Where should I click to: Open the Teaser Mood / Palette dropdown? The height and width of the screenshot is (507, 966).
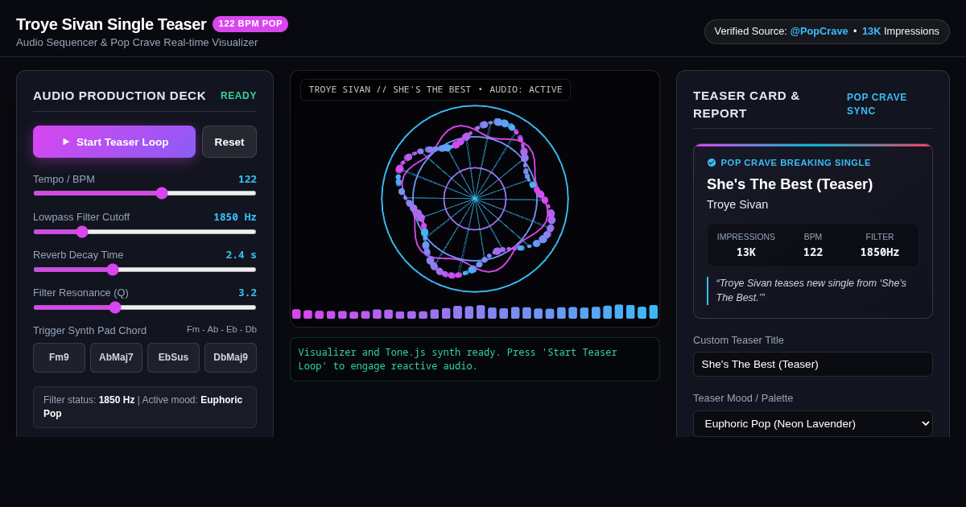click(x=813, y=423)
